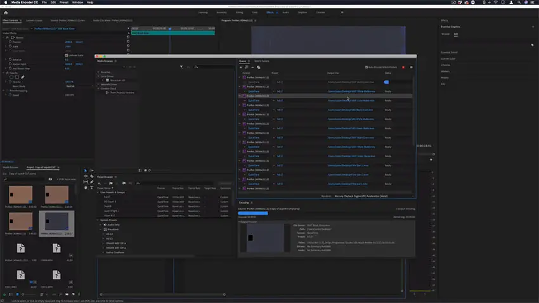Click Apply Preset button in Preset Browser
539x303 pixels.
[225, 183]
